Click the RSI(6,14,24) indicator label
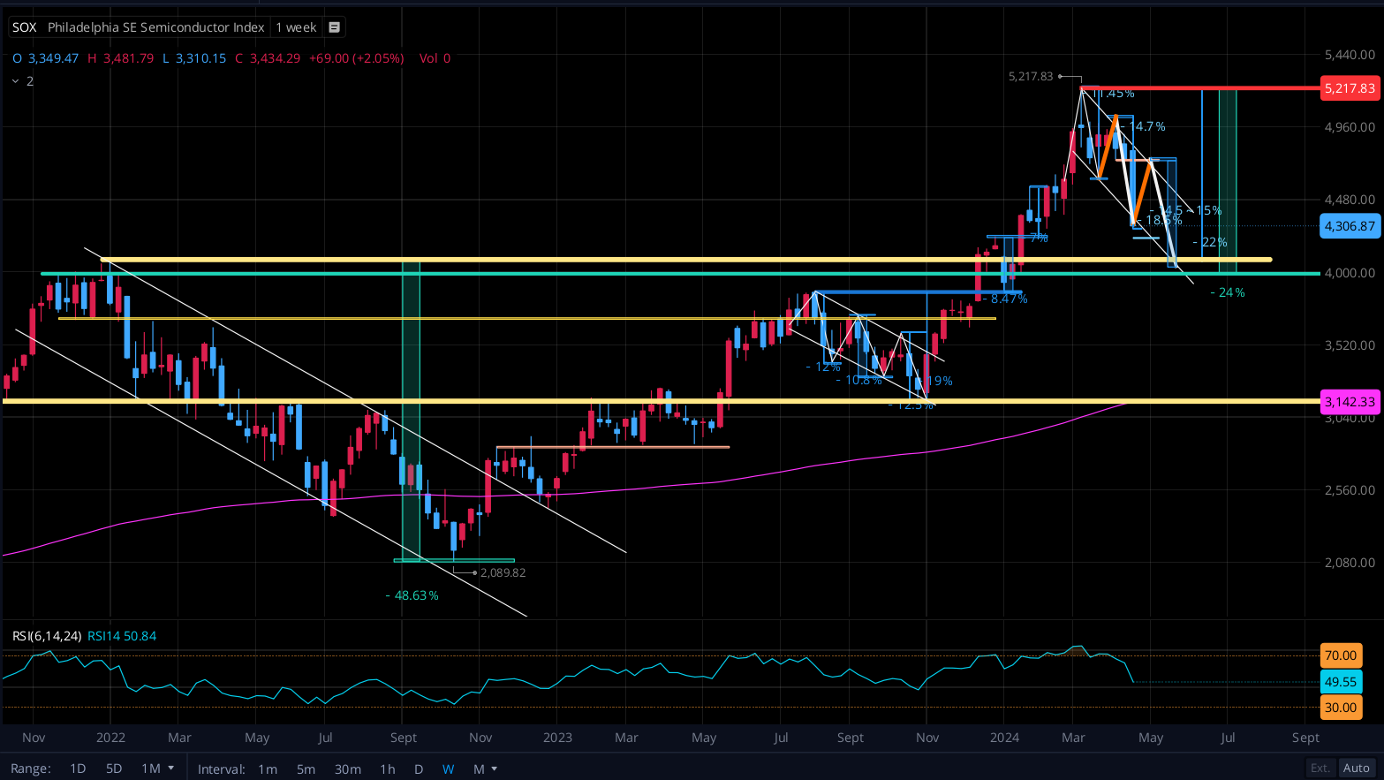The image size is (1384, 780). tap(47, 636)
